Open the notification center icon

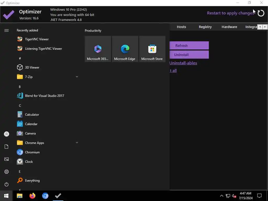click(259, 196)
